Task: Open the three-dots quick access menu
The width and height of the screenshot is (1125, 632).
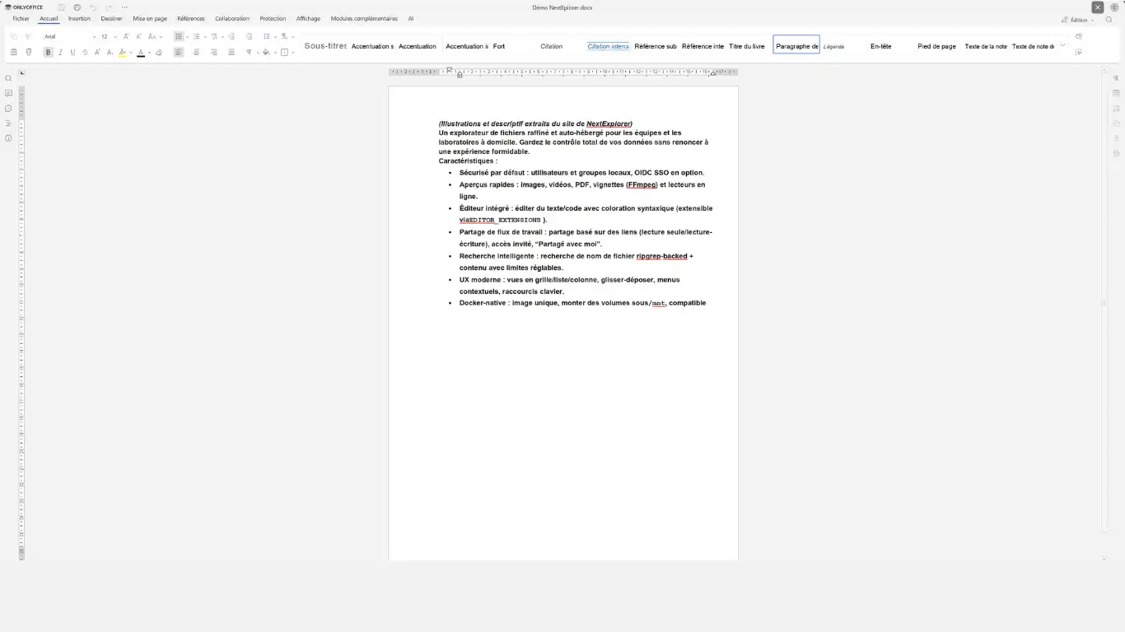Action: click(124, 7)
